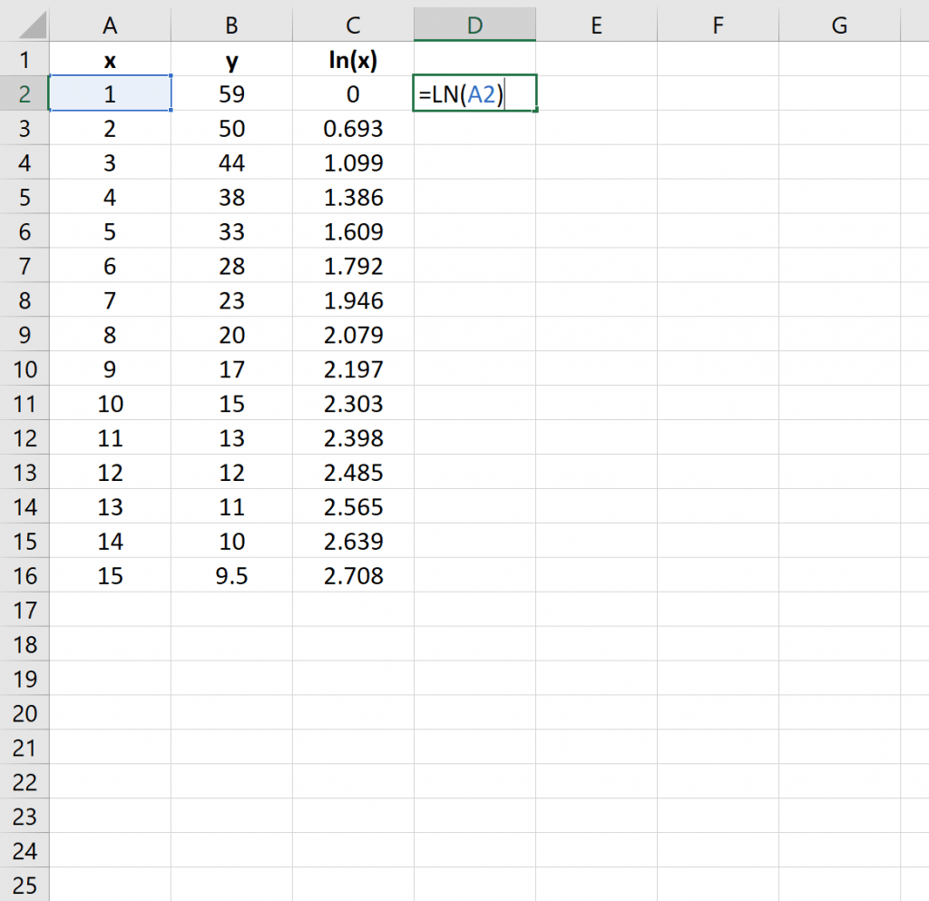Select the ln(x) header cell
Screen dimensions: 929x901
click(353, 60)
